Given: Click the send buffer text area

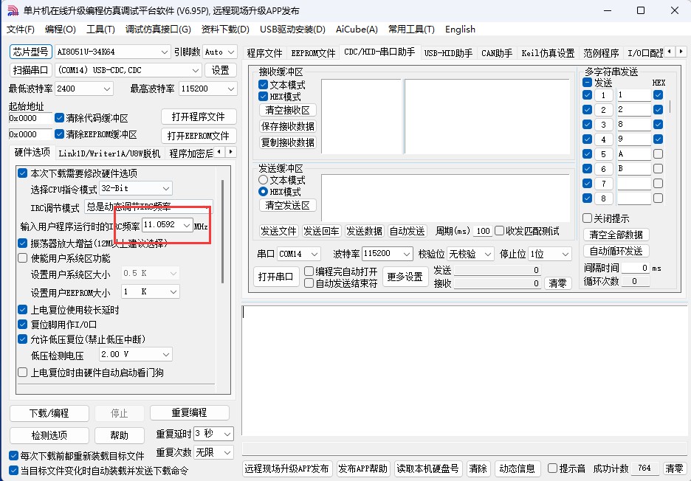Looking at the screenshot, I should tap(445, 197).
